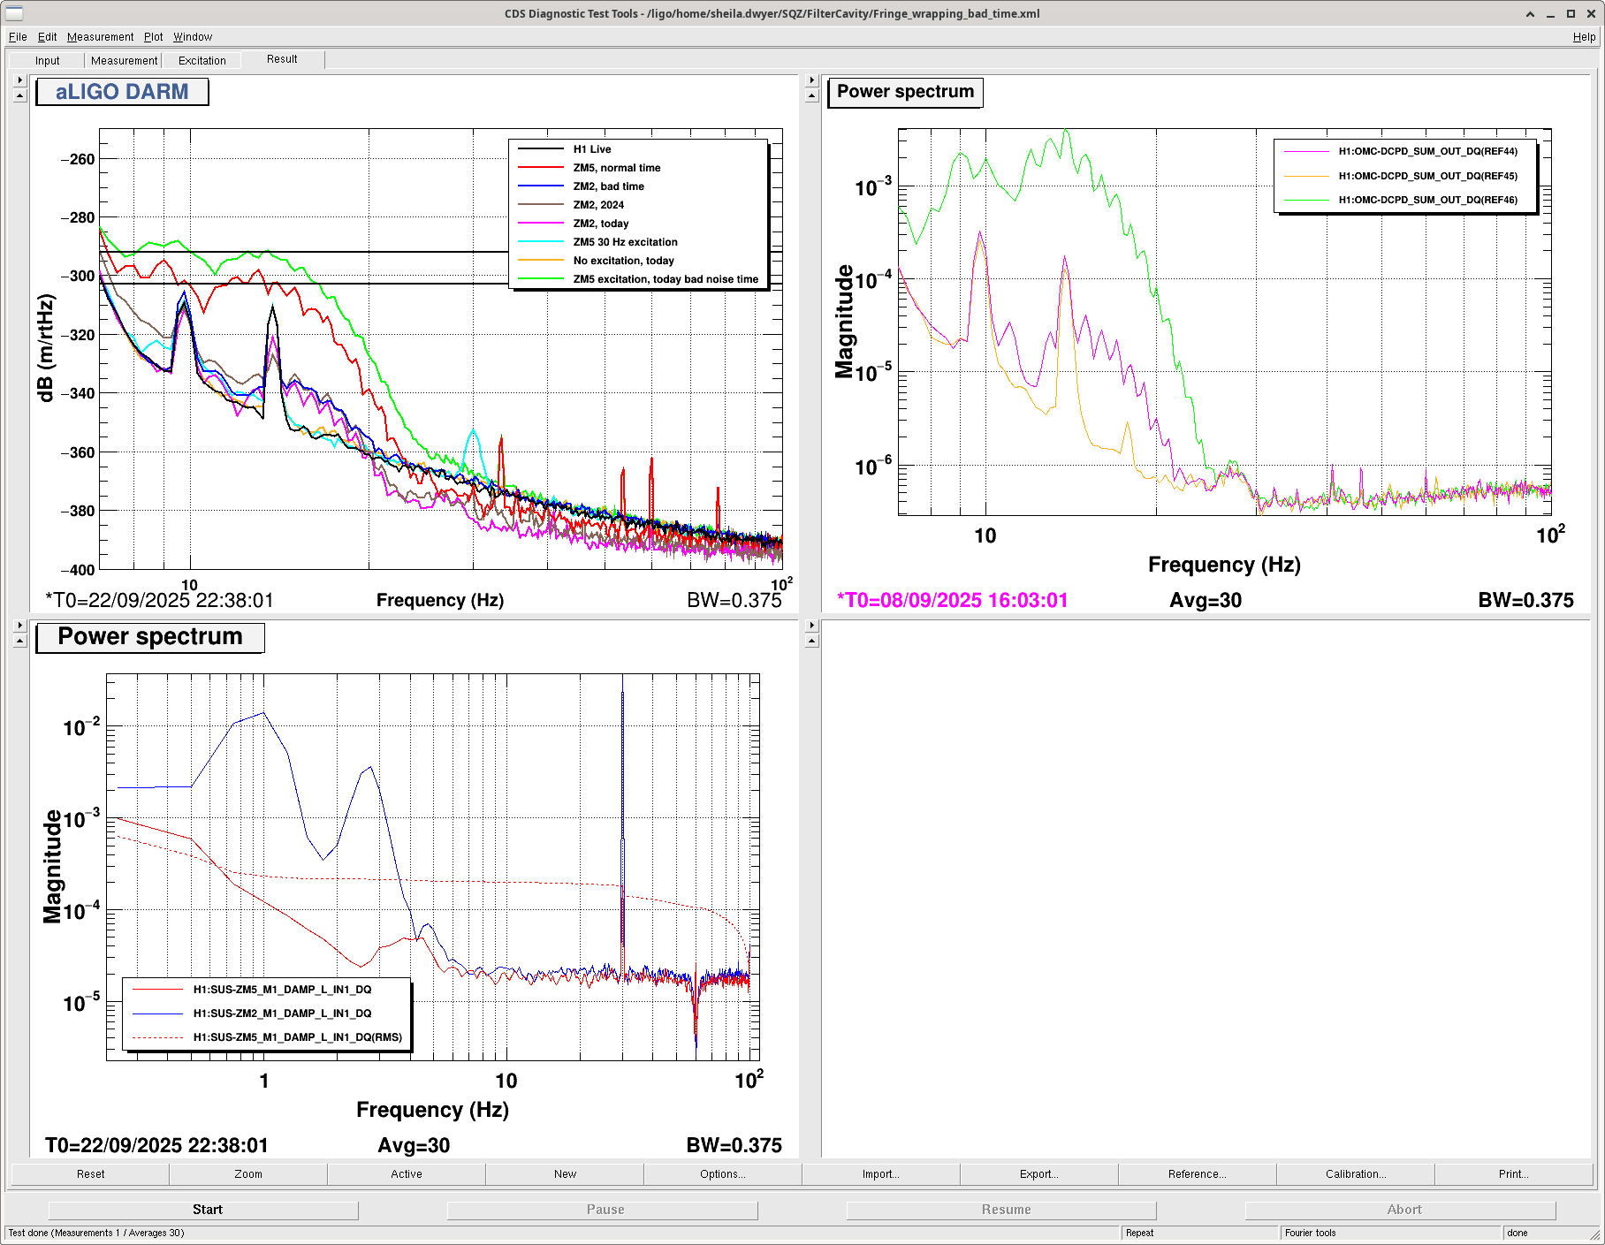Image resolution: width=1605 pixels, height=1245 pixels.
Task: Open the Plot menu
Action: [153, 37]
